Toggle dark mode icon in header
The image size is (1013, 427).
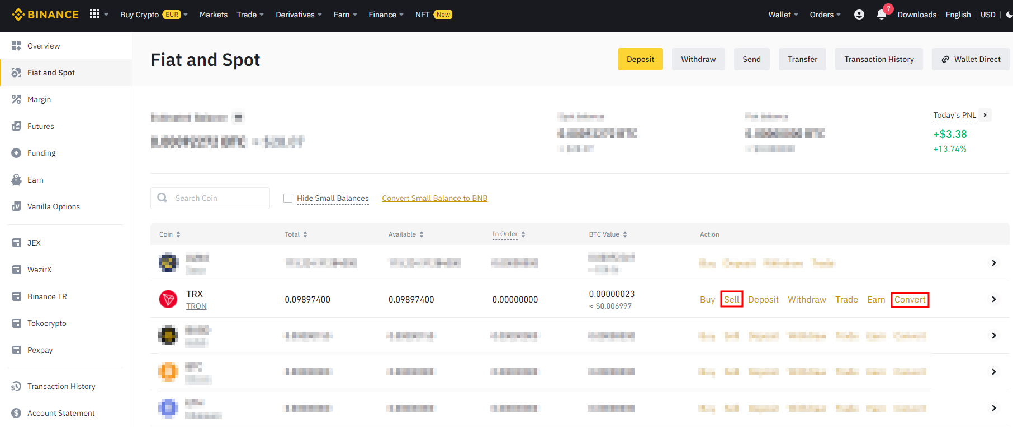pyautogui.click(x=1009, y=15)
